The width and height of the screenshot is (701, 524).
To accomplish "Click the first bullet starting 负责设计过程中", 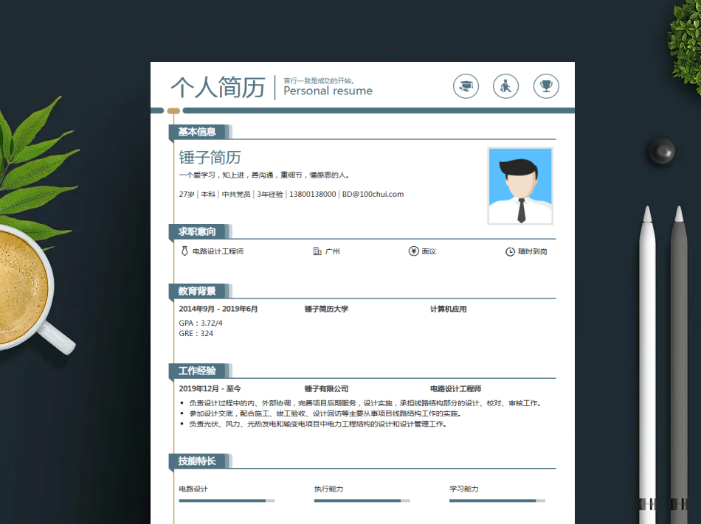I will point(365,403).
